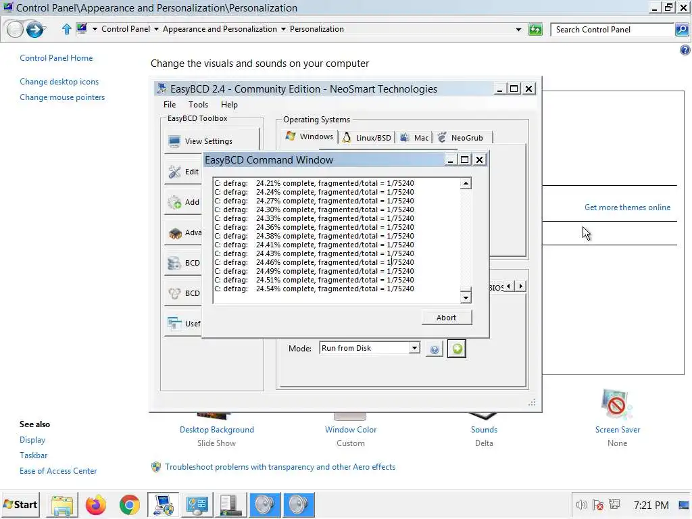The image size is (692, 519).
Task: Open Troubleshoot problems with transparency link
Action: tap(280, 467)
